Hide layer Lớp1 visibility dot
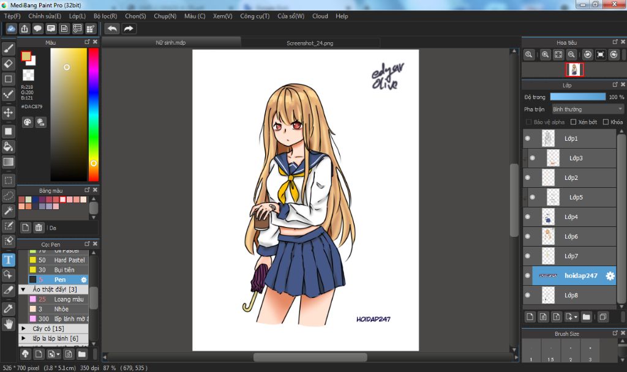 527,138
